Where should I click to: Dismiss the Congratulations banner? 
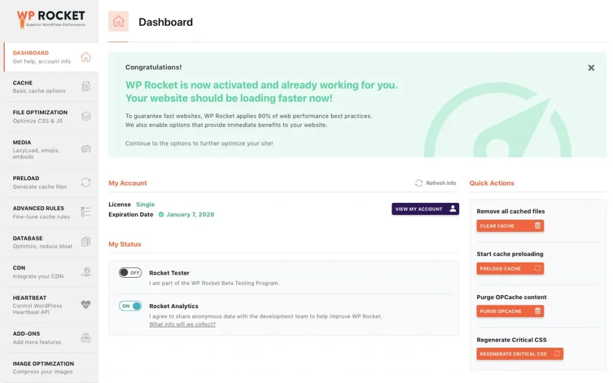coord(591,68)
